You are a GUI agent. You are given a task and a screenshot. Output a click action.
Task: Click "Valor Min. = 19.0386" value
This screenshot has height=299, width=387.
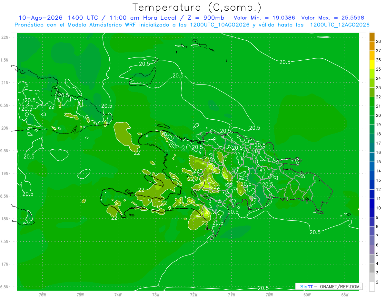point(264,18)
